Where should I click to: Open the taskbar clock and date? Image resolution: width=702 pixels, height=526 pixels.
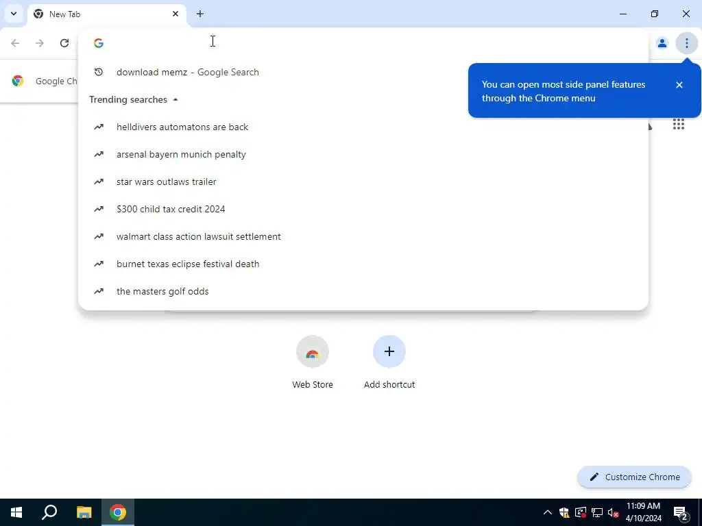coord(643,512)
